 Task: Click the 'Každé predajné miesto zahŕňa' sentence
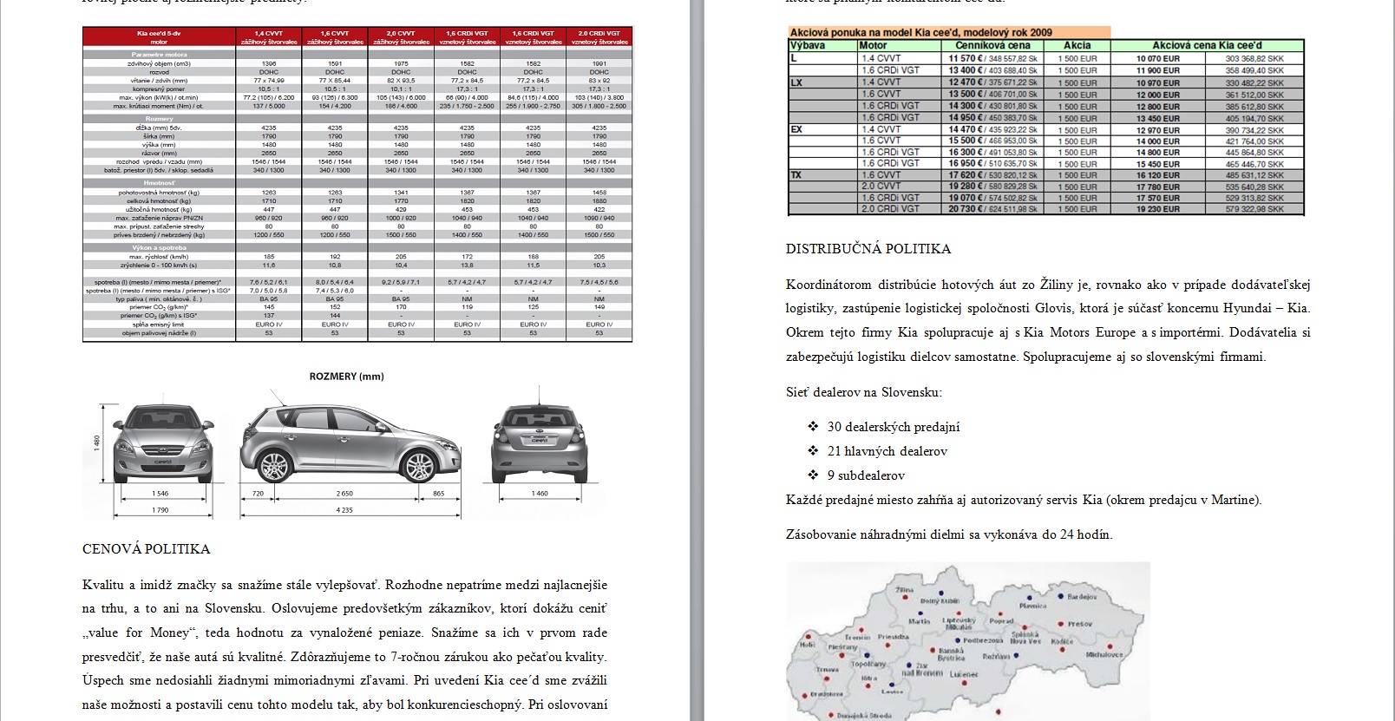coord(1024,500)
